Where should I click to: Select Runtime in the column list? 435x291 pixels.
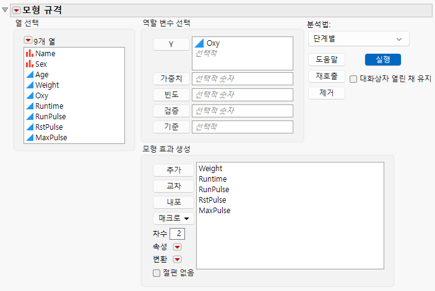click(x=50, y=106)
